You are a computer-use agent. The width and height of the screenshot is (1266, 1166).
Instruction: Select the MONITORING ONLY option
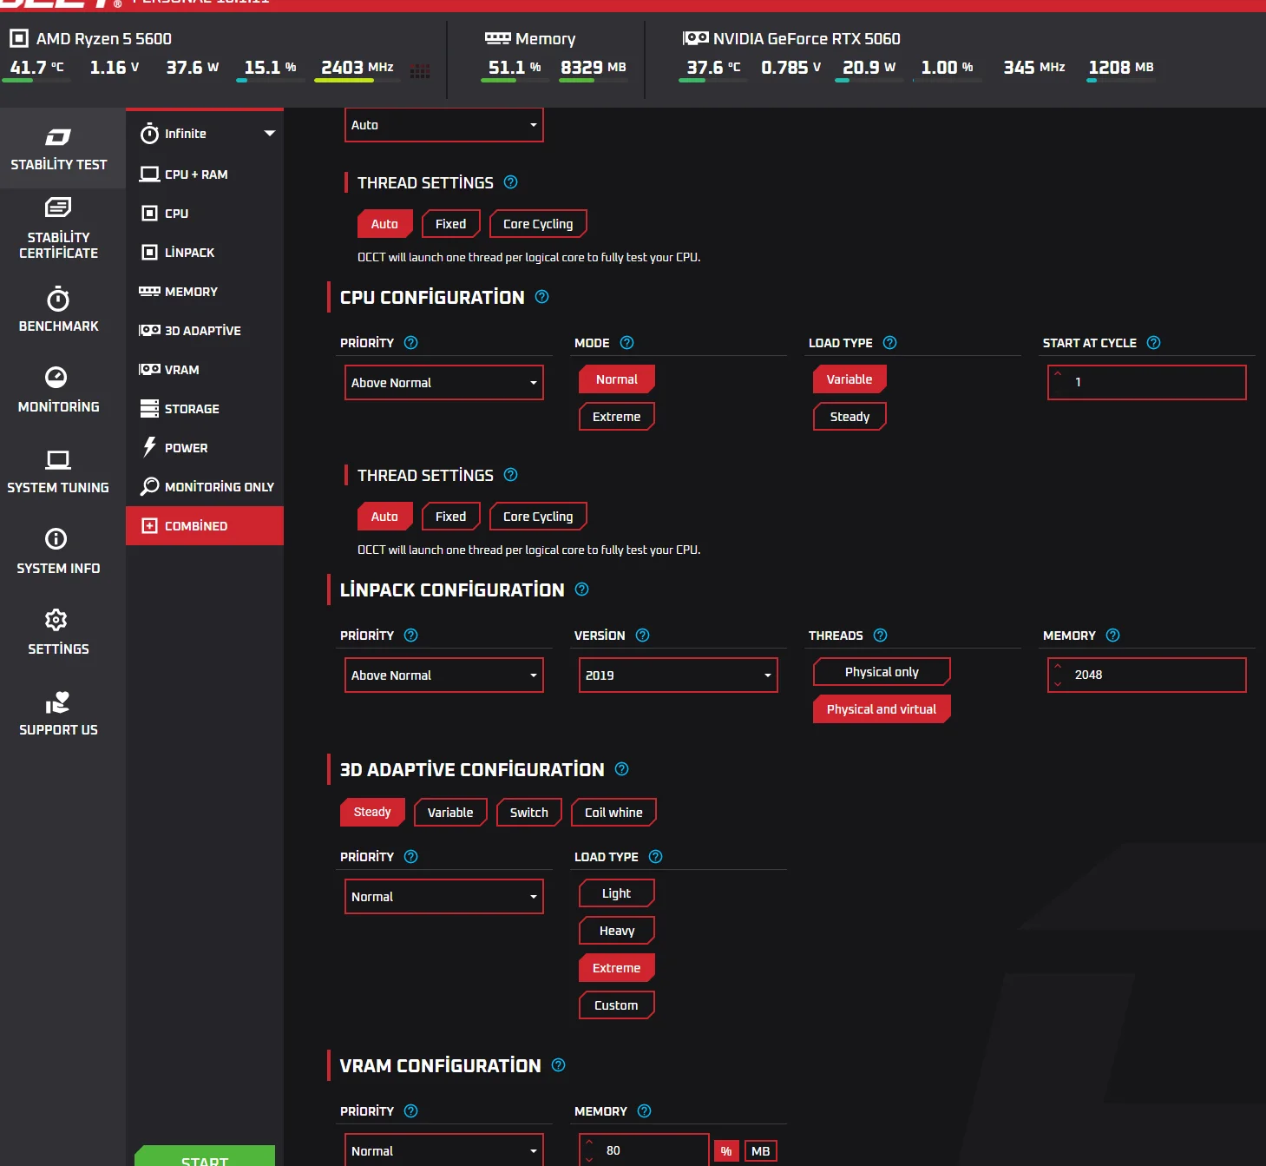[205, 487]
